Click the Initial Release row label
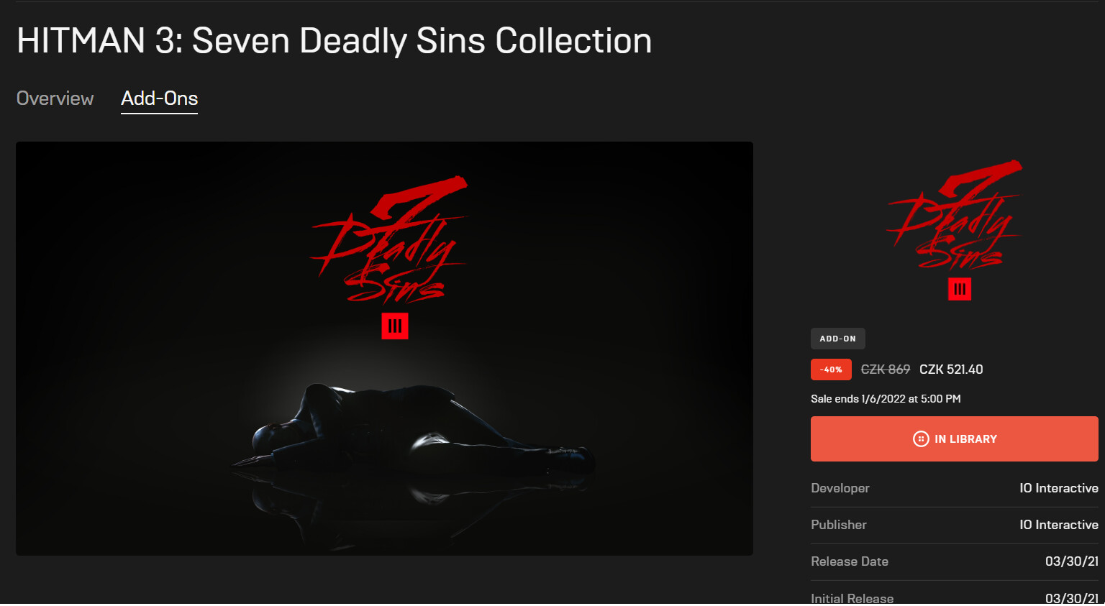Image resolution: width=1105 pixels, height=606 pixels. point(852,598)
